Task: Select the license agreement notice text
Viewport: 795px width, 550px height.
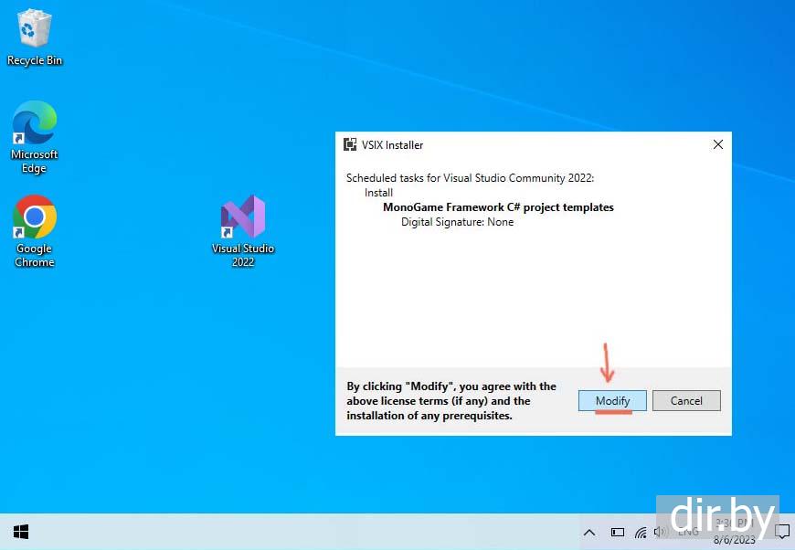Action: tap(451, 400)
